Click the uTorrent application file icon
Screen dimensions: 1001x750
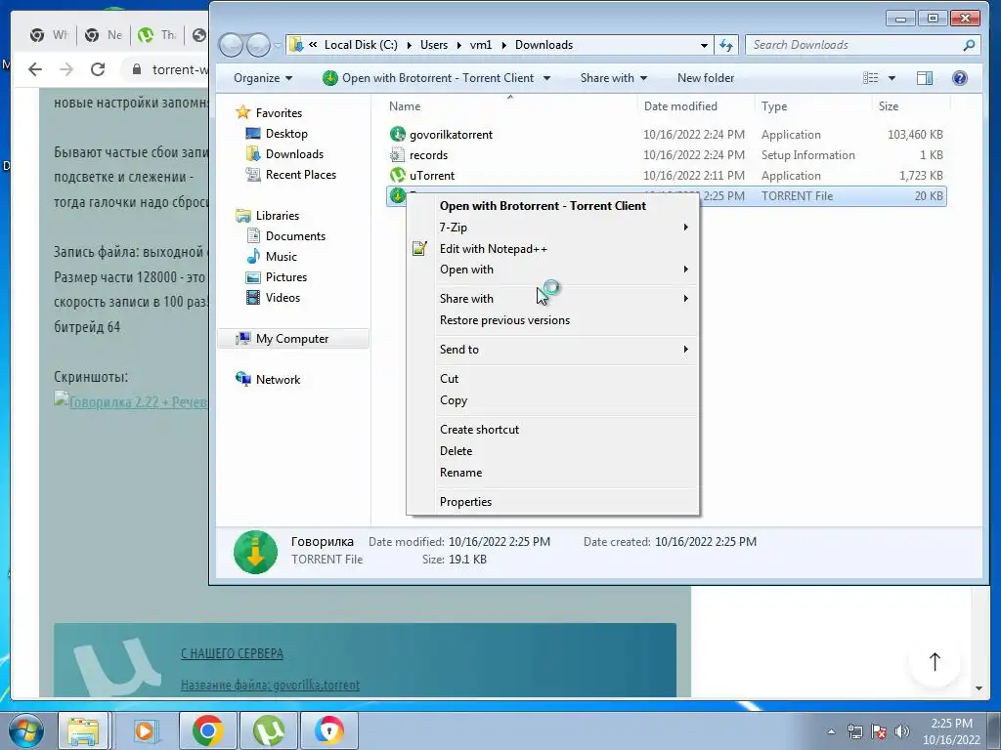(397, 176)
